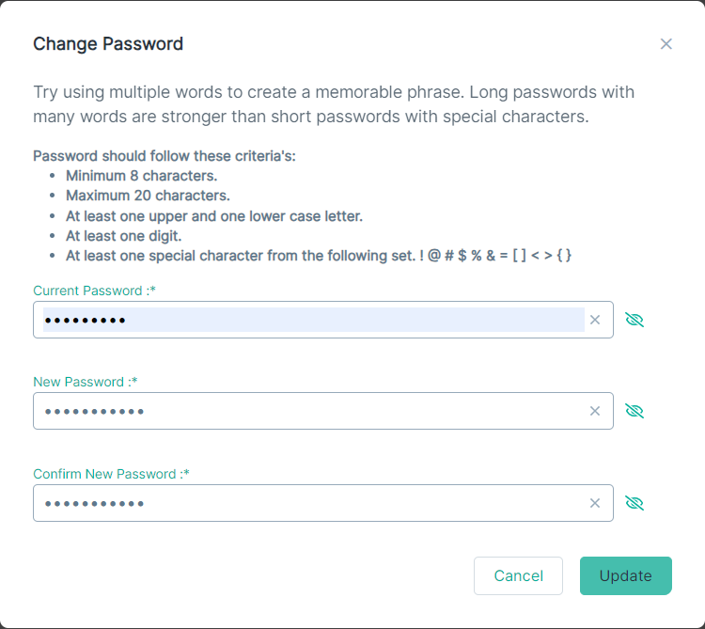This screenshot has height=629, width=705.
Task: Show the Current Password characters via eye icon
Action: tap(634, 320)
